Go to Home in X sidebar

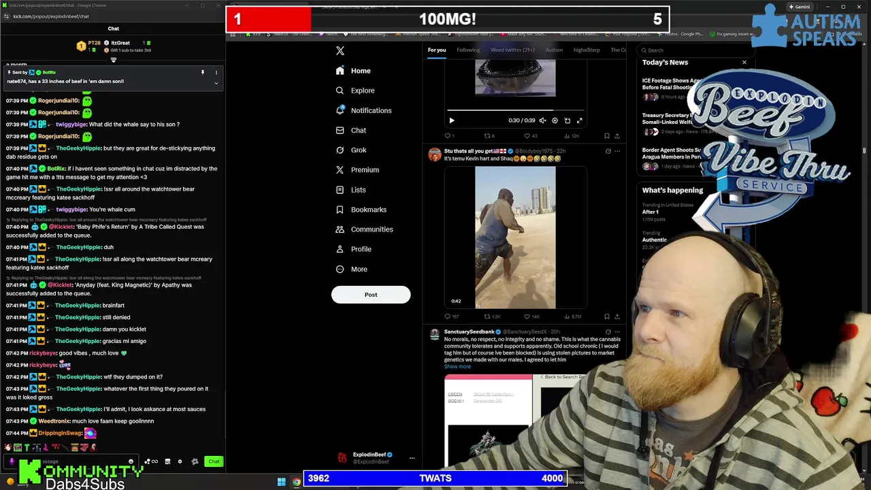coord(353,71)
